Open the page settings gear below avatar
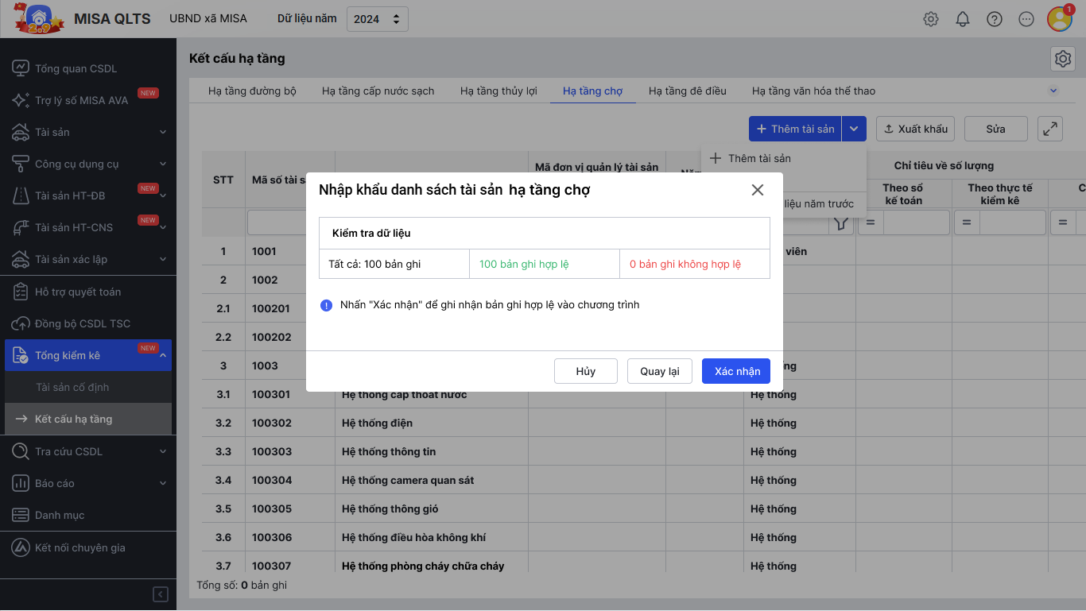Image resolution: width=1086 pixels, height=611 pixels. coord(1062,59)
